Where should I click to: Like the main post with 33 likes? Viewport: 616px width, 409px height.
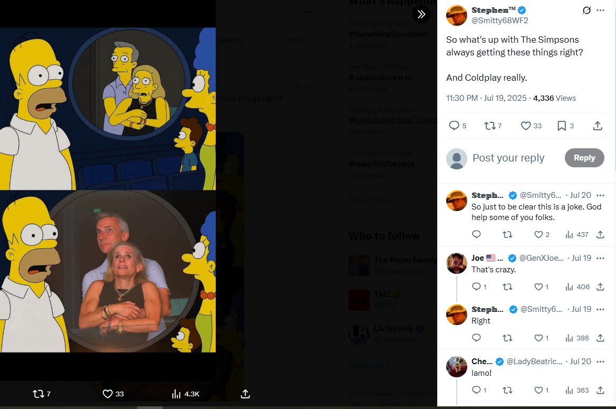pos(526,126)
